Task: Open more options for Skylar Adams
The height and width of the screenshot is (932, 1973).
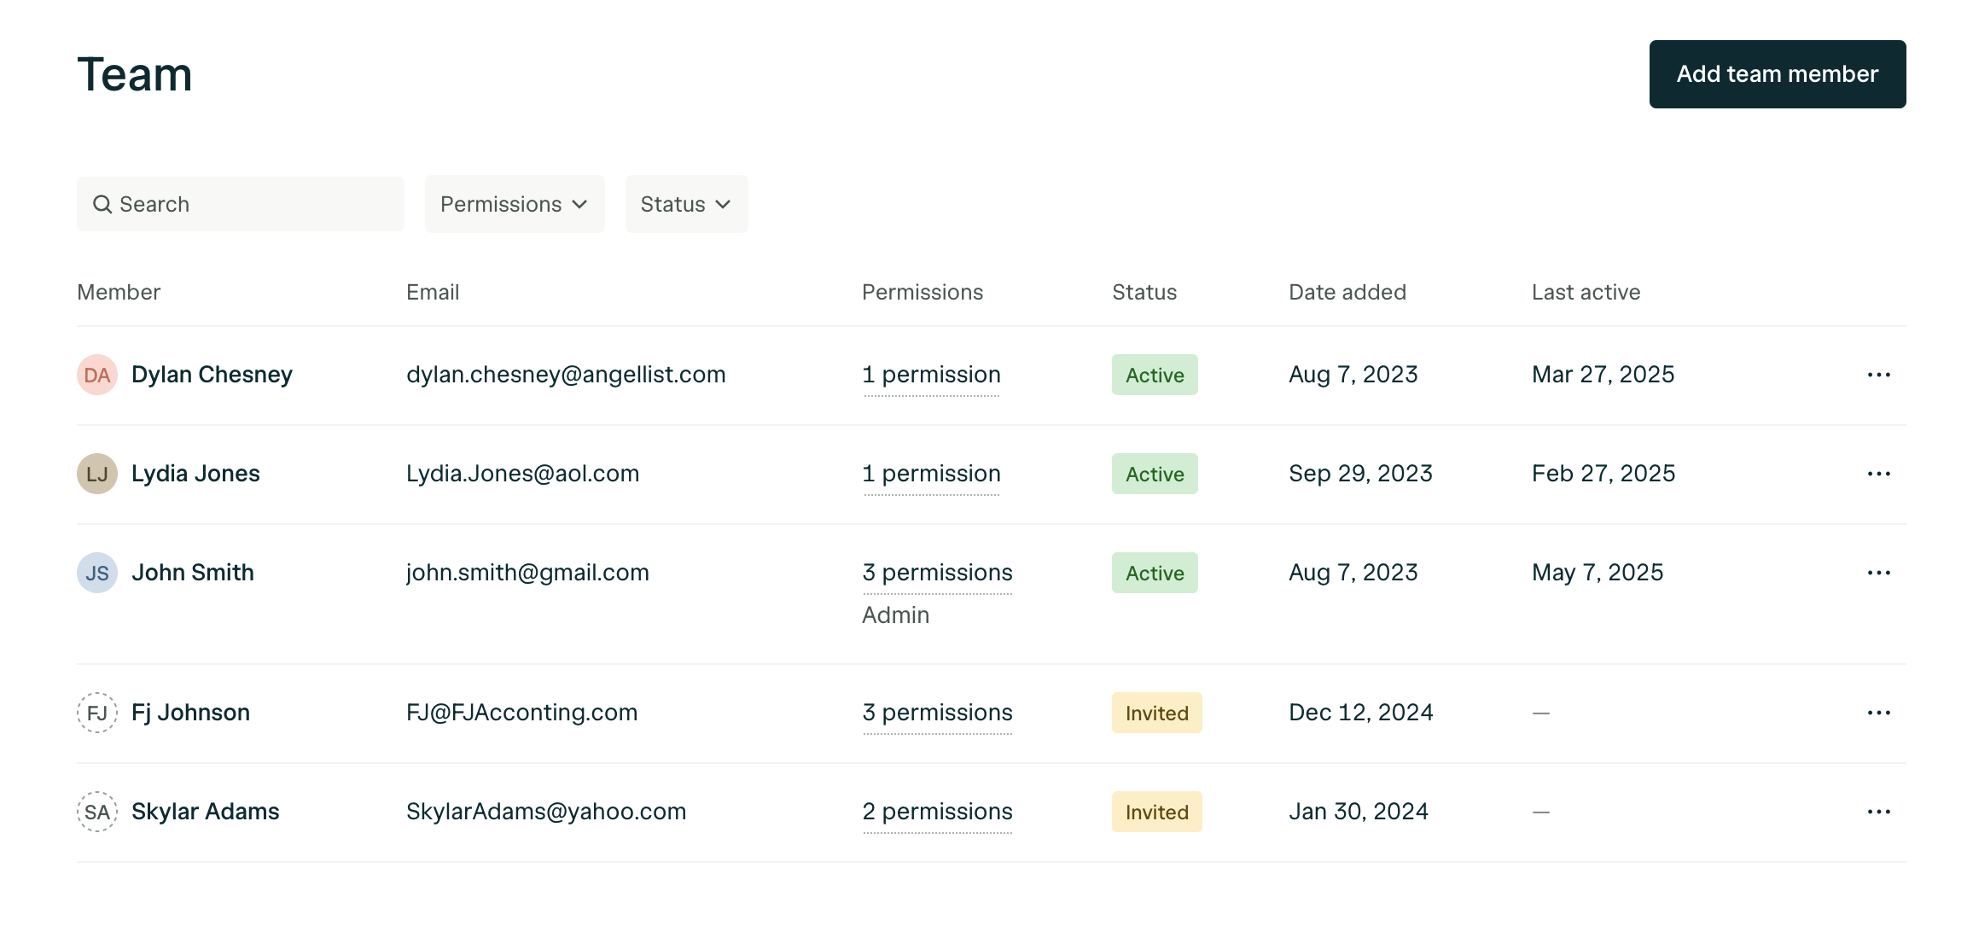Action: click(x=1878, y=812)
